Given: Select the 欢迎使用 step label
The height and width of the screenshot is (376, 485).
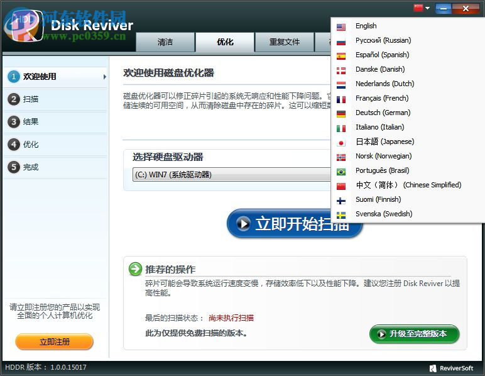Looking at the screenshot, I should [x=40, y=77].
